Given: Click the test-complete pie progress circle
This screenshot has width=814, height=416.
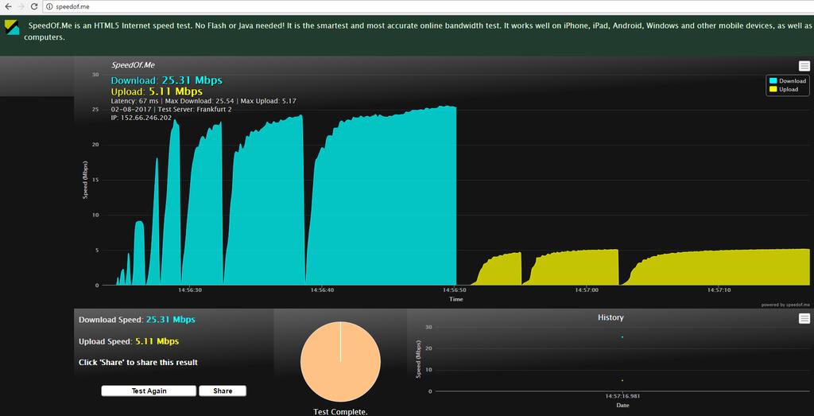Looking at the screenshot, I should [340, 361].
